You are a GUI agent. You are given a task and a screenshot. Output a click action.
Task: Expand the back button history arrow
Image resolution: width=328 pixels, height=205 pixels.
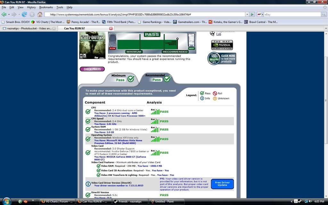coord(9,14)
